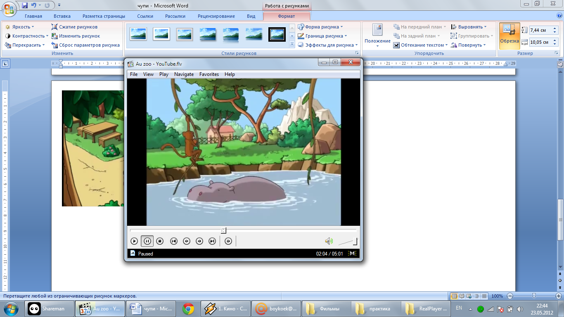Skip to next track in player

212,241
